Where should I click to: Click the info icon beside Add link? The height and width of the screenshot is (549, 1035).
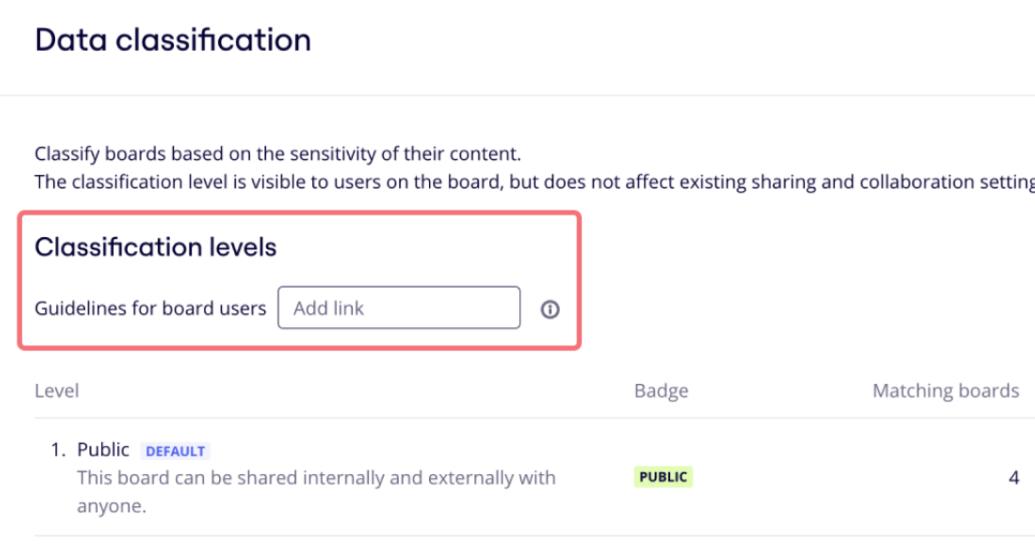550,309
